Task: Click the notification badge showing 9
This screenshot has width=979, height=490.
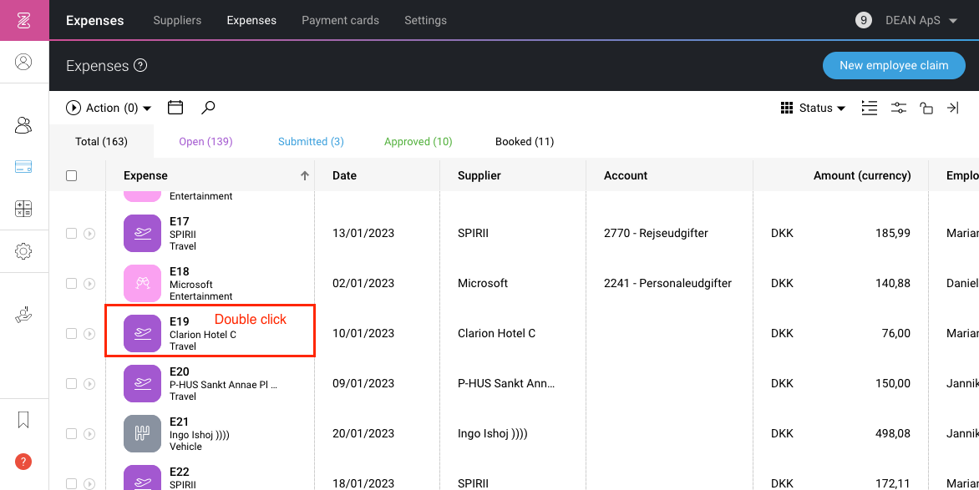Action: click(x=864, y=21)
